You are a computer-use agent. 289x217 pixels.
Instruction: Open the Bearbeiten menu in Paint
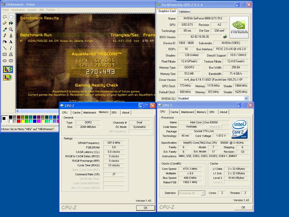tap(18, 10)
